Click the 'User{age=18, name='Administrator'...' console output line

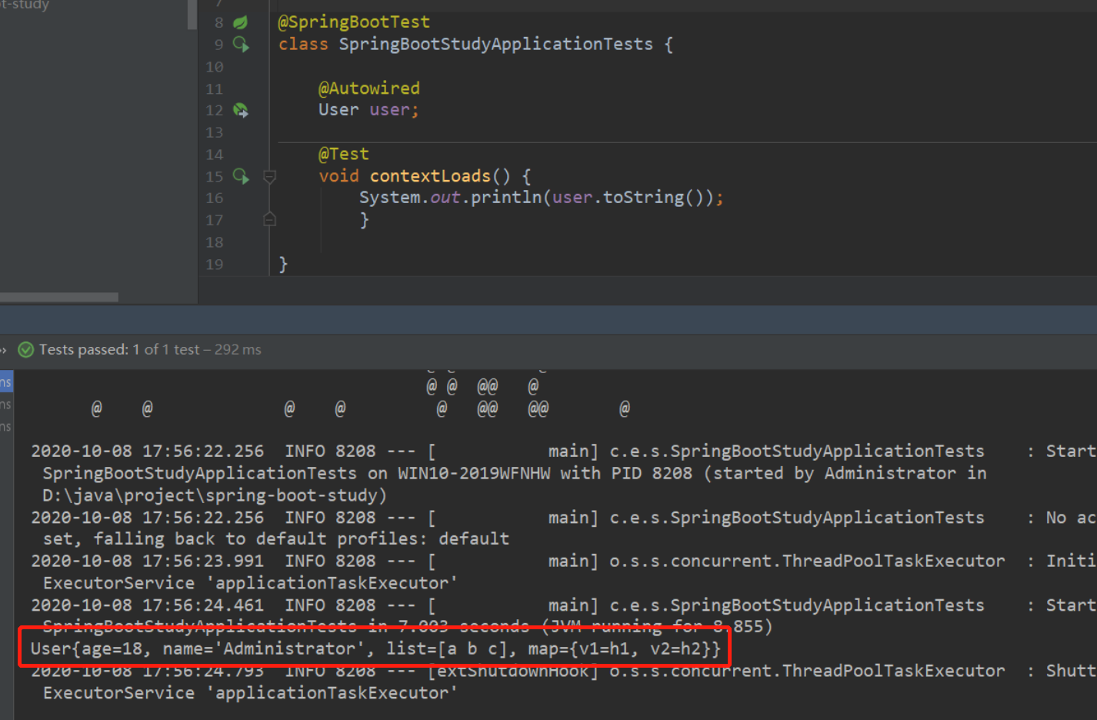point(375,649)
